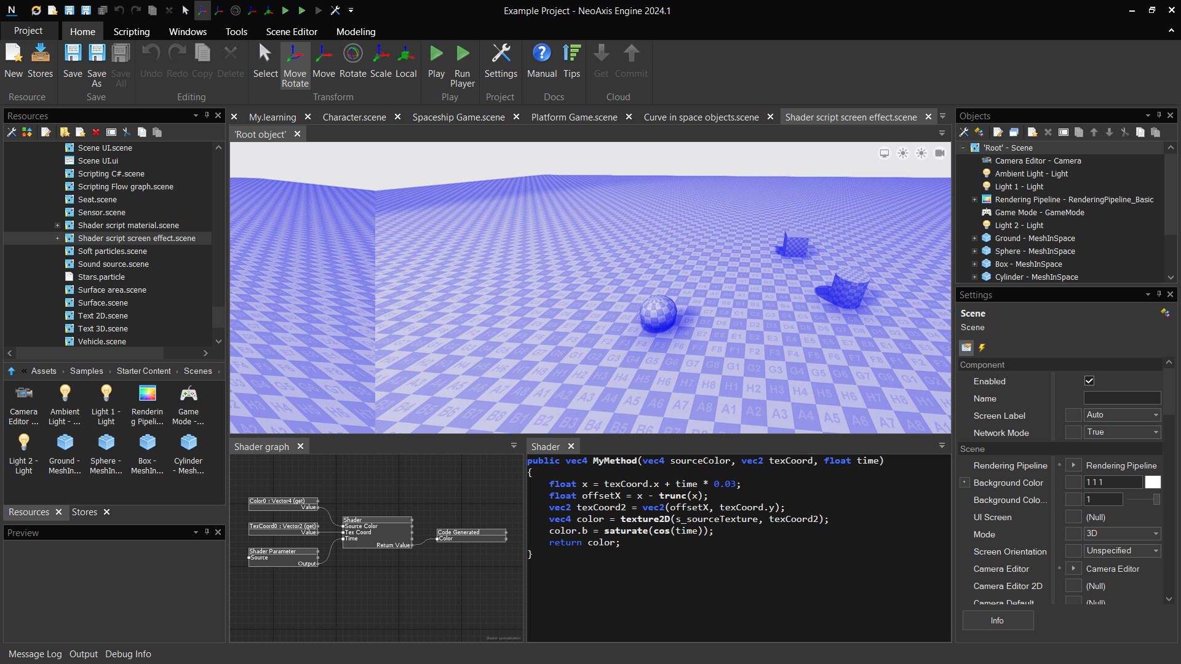Click the Background Color swatch
This screenshot has width=1181, height=664.
pyautogui.click(x=1153, y=482)
